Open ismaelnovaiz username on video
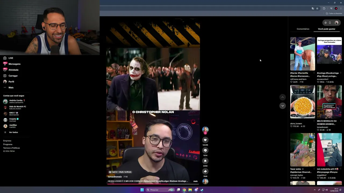Viewport: 344px width, 193px height. (115, 177)
